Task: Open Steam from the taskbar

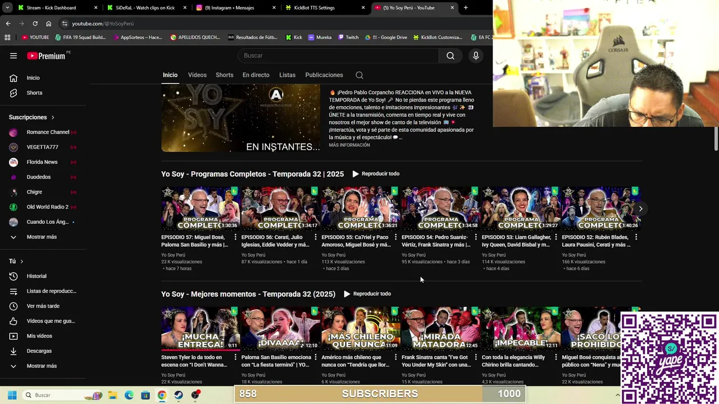Action: (179, 395)
